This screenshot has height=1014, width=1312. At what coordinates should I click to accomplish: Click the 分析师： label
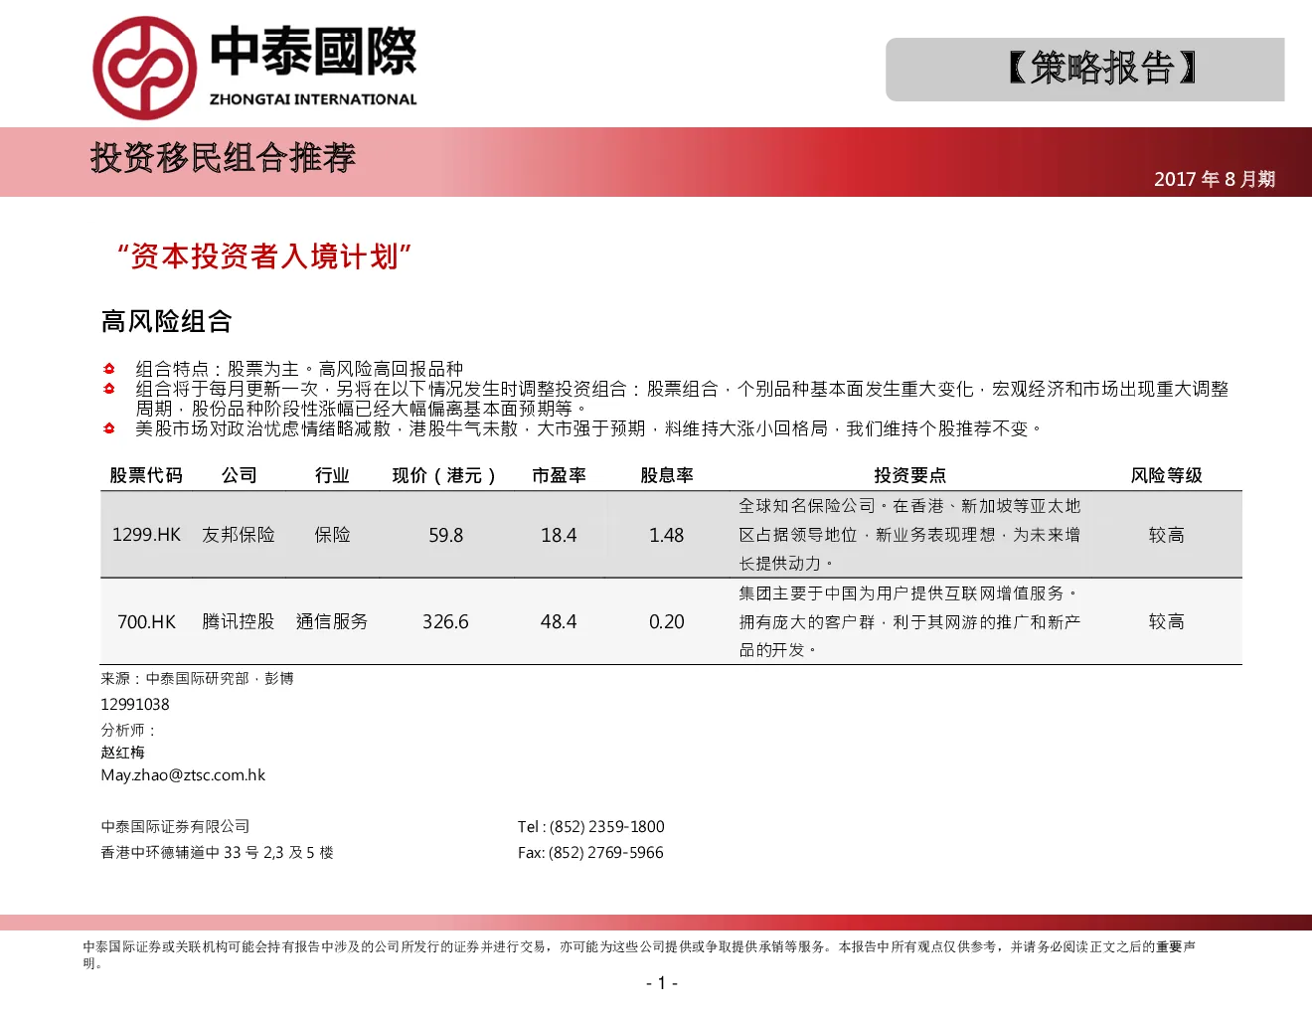click(x=128, y=730)
